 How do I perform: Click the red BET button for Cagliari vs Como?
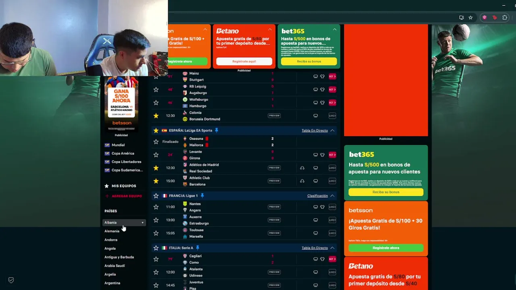click(332, 259)
